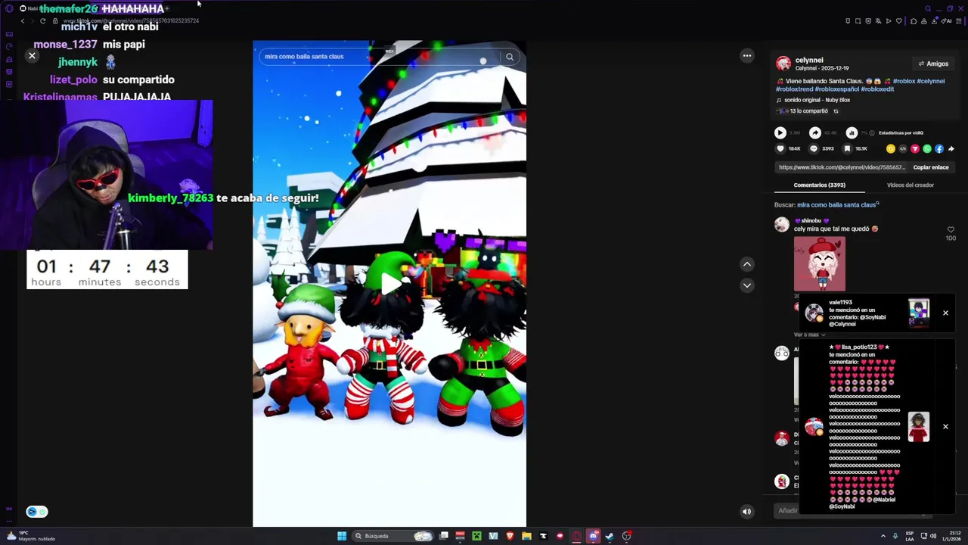Open Steam from the taskbar
This screenshot has width=968, height=545.
point(610,536)
